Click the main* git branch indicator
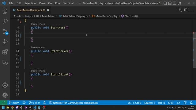The width and height of the screenshot is (196, 110). [x=14, y=103]
